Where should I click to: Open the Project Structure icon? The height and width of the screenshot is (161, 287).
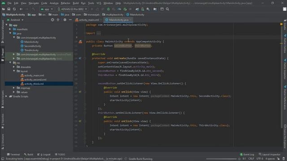(155, 9)
